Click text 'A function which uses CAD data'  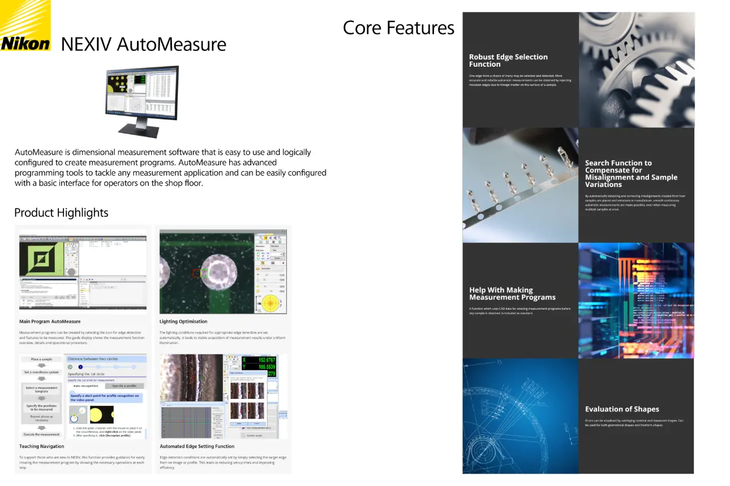click(519, 311)
